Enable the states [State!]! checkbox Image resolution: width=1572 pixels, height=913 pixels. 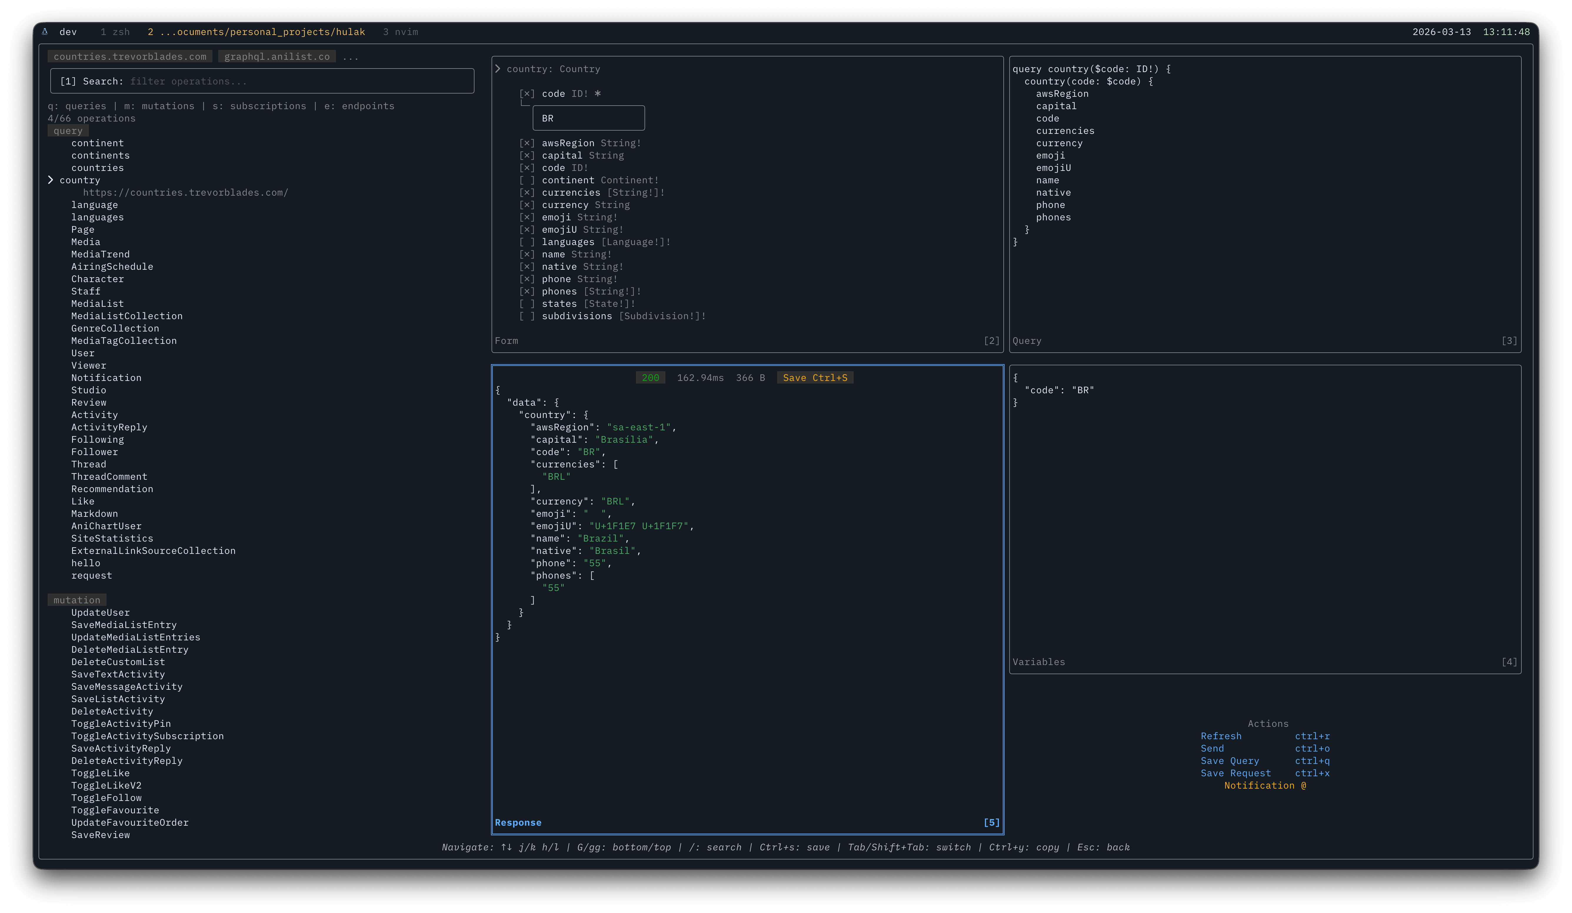527,304
